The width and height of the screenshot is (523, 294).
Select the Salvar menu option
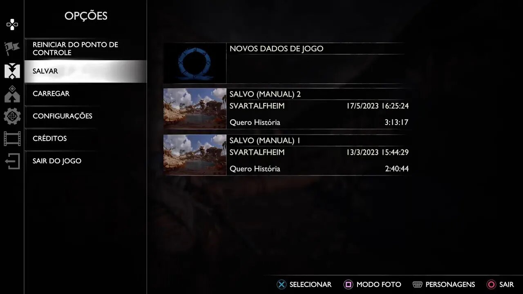click(x=85, y=71)
